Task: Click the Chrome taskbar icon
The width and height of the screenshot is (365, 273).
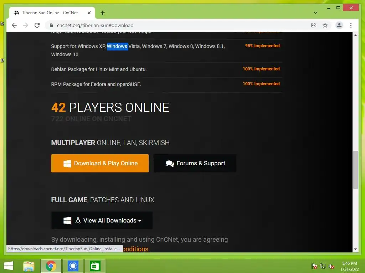Action: point(51,266)
